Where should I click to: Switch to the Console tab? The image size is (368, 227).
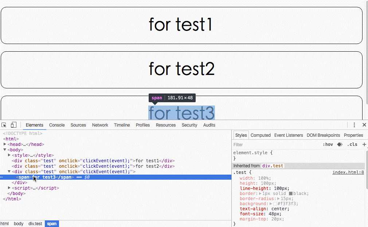click(x=57, y=125)
